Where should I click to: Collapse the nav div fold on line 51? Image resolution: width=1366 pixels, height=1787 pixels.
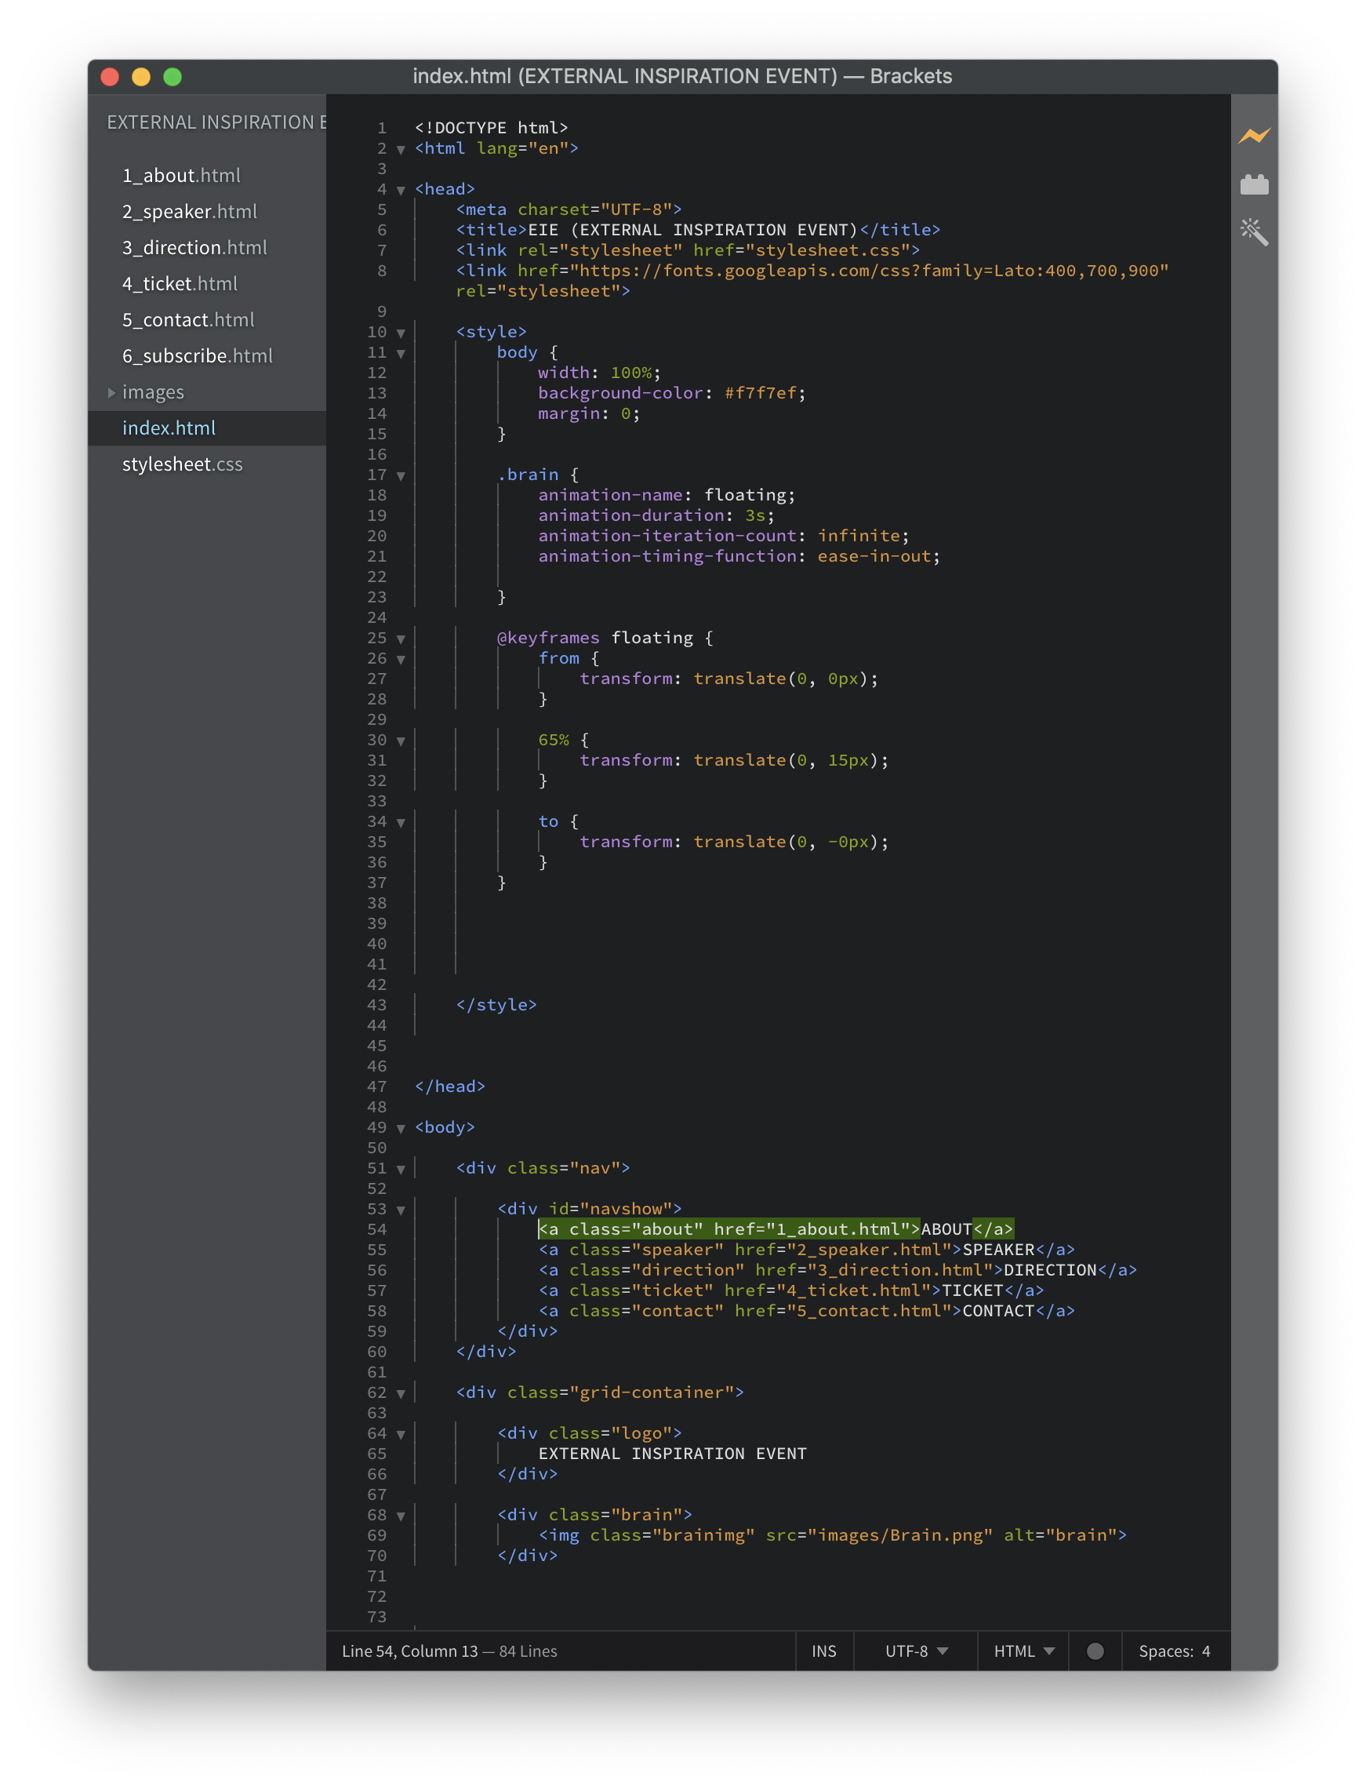click(401, 1169)
